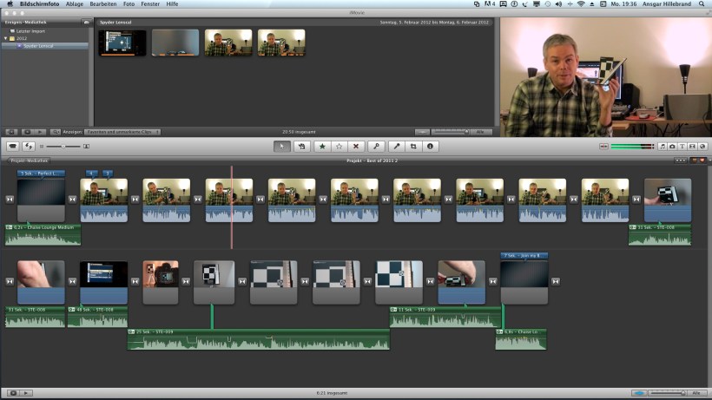Image resolution: width=712 pixels, height=400 pixels.
Task: Click the large viewer preview image
Action: (606, 77)
